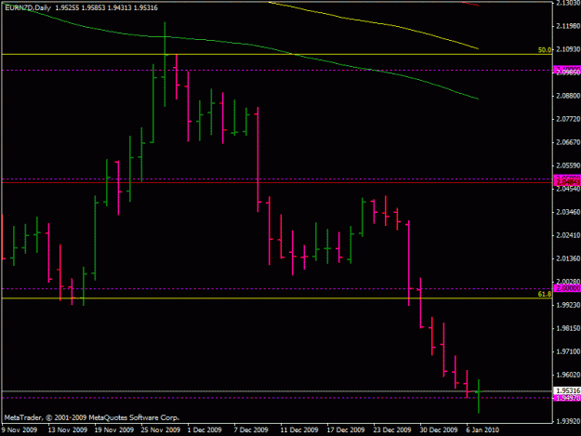Click the 17 Dec 2009 date label
Screen dimensions: 581x436
pos(346,429)
